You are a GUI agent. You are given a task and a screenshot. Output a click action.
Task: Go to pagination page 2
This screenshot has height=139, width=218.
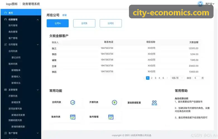click(x=152, y=78)
